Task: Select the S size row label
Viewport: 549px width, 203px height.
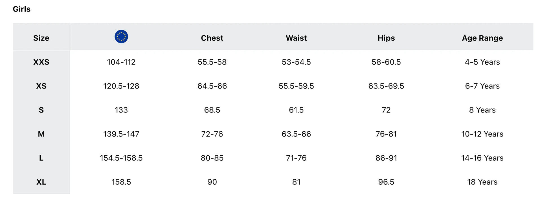Action: 41,110
